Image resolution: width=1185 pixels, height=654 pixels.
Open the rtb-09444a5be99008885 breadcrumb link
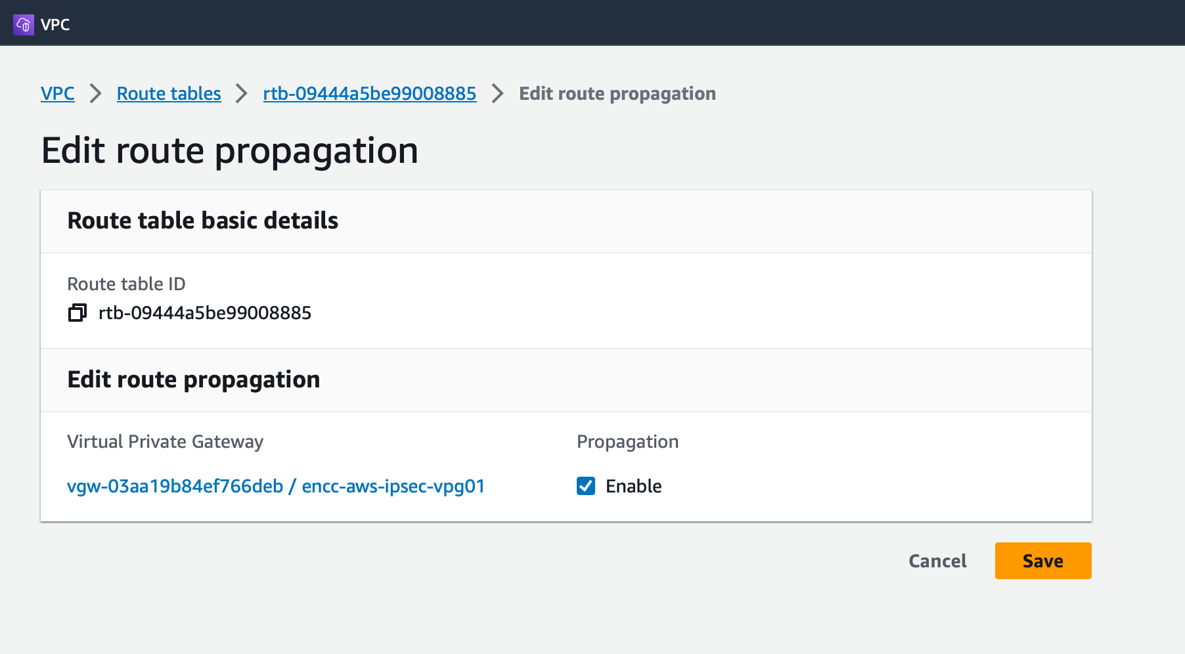[370, 94]
